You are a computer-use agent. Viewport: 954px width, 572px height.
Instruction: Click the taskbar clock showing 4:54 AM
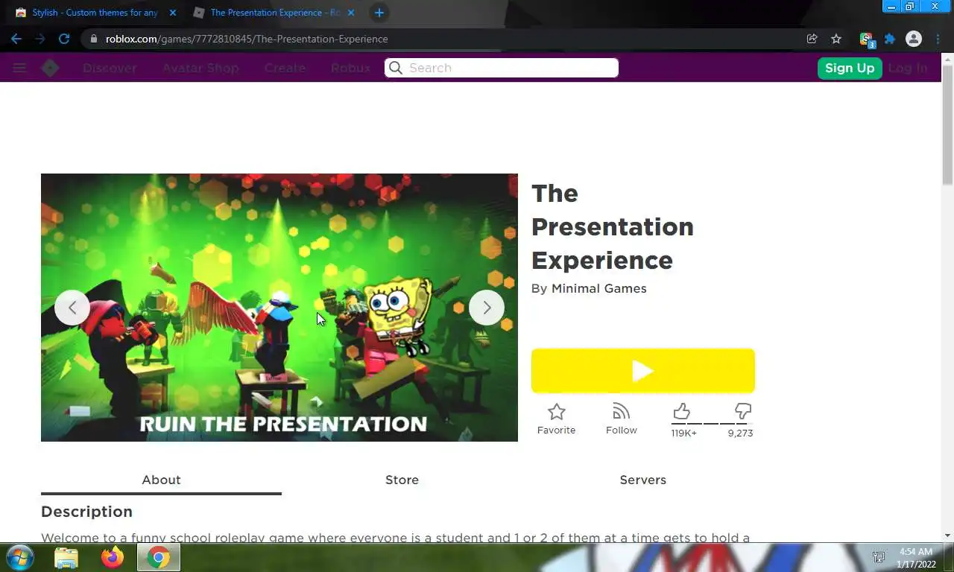(x=915, y=558)
